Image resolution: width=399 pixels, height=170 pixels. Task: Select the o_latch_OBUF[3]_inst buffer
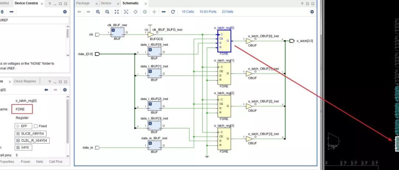pyautogui.click(x=249, y=139)
